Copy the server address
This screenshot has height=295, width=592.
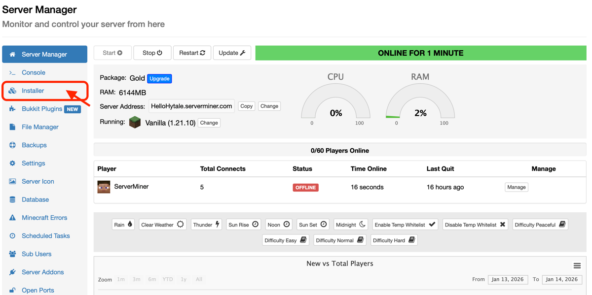(x=246, y=106)
